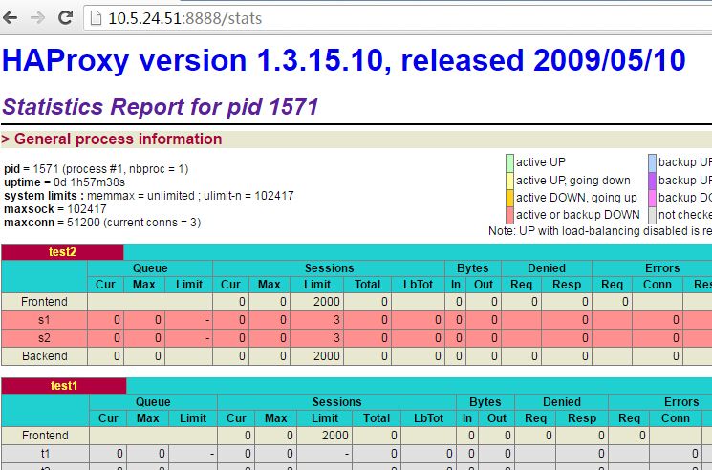Click the backup UP blue legend swatch
Image resolution: width=712 pixels, height=470 pixels.
pyautogui.click(x=652, y=162)
